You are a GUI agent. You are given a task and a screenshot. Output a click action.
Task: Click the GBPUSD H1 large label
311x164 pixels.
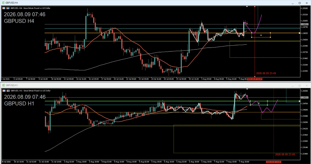[x=19, y=103]
